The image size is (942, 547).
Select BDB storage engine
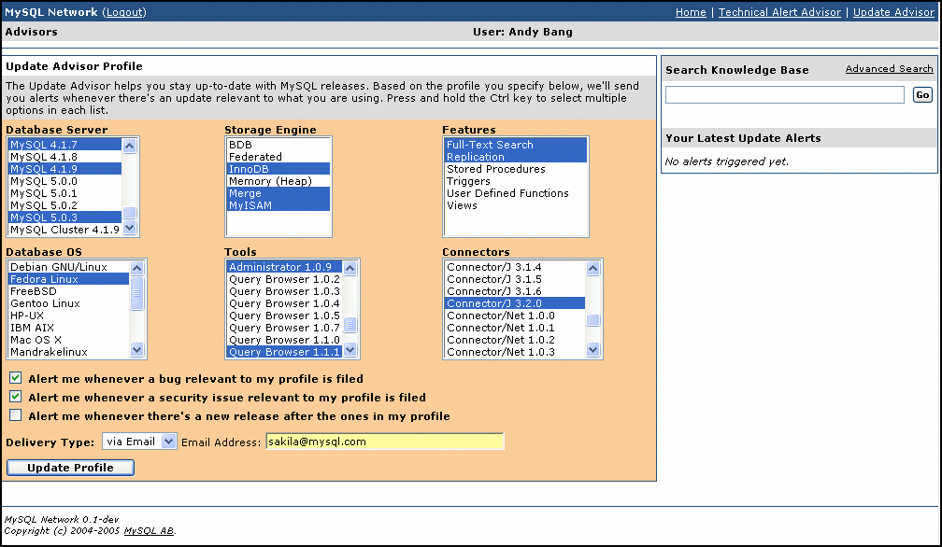tap(278, 145)
